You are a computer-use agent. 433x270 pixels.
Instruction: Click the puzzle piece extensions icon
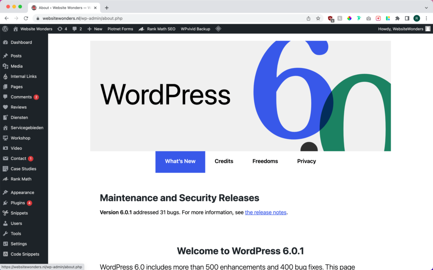pos(397,18)
